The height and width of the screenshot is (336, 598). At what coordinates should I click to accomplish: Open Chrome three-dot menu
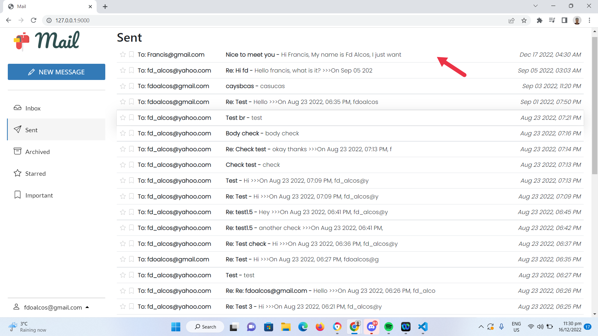pos(589,20)
